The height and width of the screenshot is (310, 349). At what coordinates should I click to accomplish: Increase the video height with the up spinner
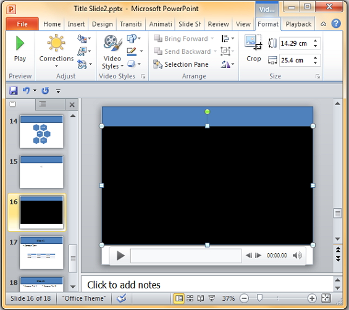click(x=316, y=41)
